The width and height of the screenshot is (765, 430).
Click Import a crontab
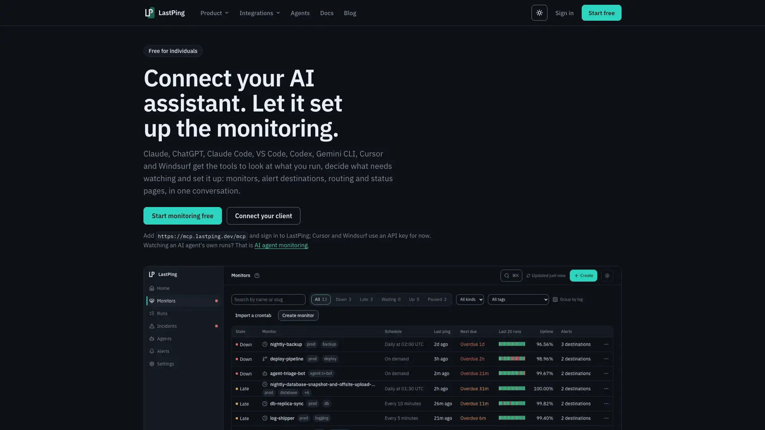tap(253, 315)
